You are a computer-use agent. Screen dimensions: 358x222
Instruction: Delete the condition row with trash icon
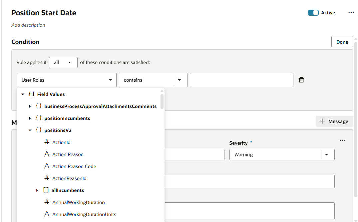tap(301, 80)
